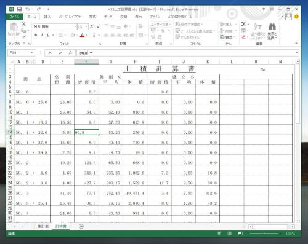Toggle Italic formatting button

click(x=42, y=35)
